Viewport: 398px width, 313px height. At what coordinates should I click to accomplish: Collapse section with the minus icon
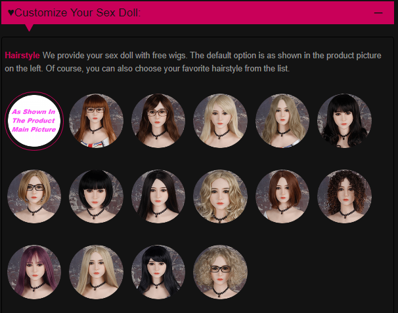(x=378, y=12)
